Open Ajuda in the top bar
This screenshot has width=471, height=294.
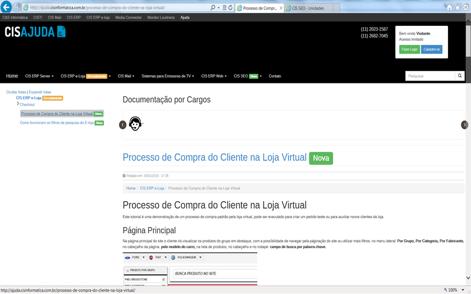click(x=185, y=18)
